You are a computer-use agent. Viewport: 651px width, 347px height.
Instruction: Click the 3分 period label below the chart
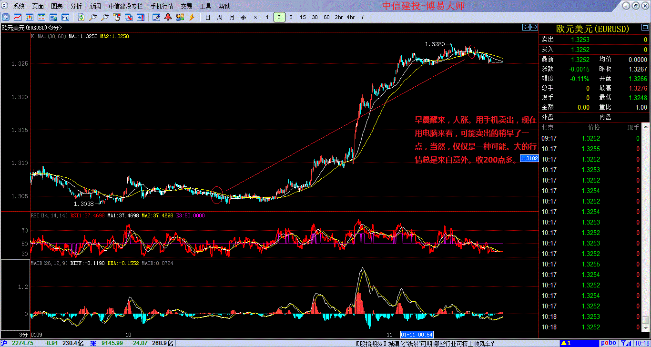[x=24, y=335]
